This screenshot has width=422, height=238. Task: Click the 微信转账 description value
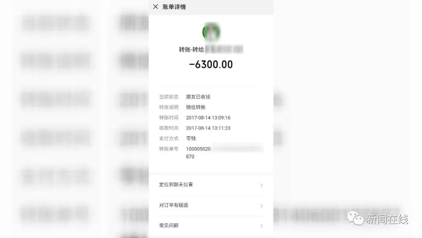(196, 107)
